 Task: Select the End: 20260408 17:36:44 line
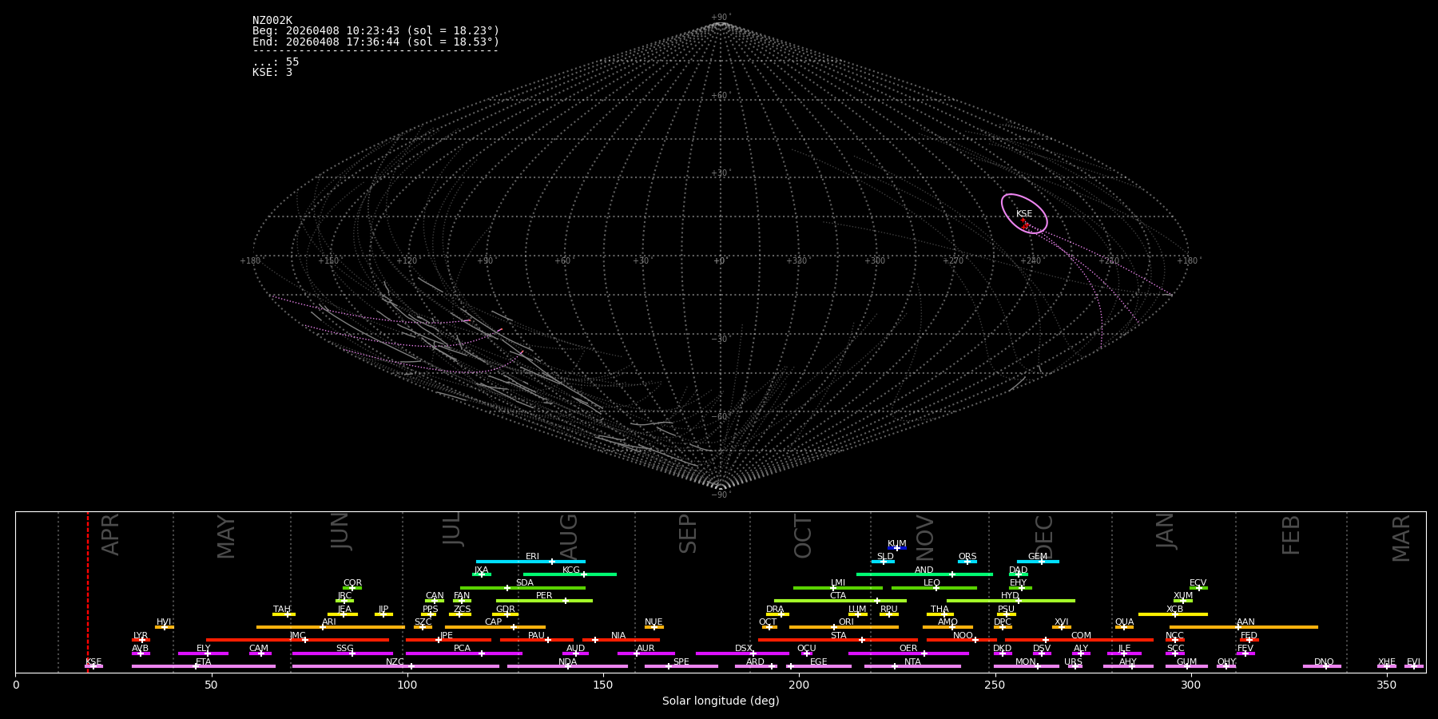pos(375,42)
